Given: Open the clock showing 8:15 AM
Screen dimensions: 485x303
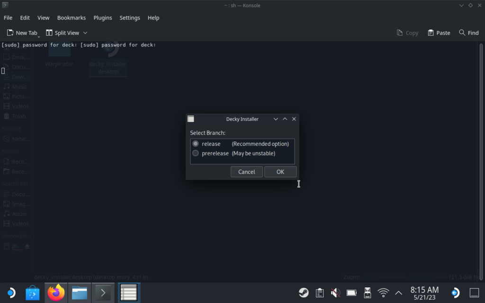Looking at the screenshot, I should point(424,293).
